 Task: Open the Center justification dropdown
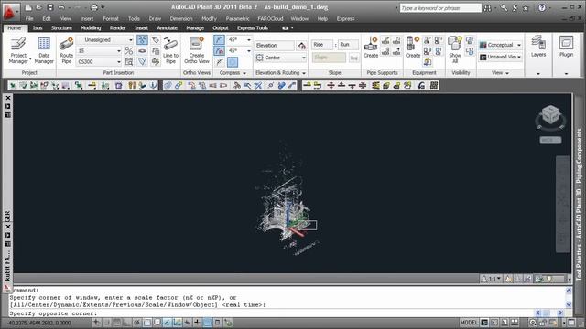click(x=281, y=58)
